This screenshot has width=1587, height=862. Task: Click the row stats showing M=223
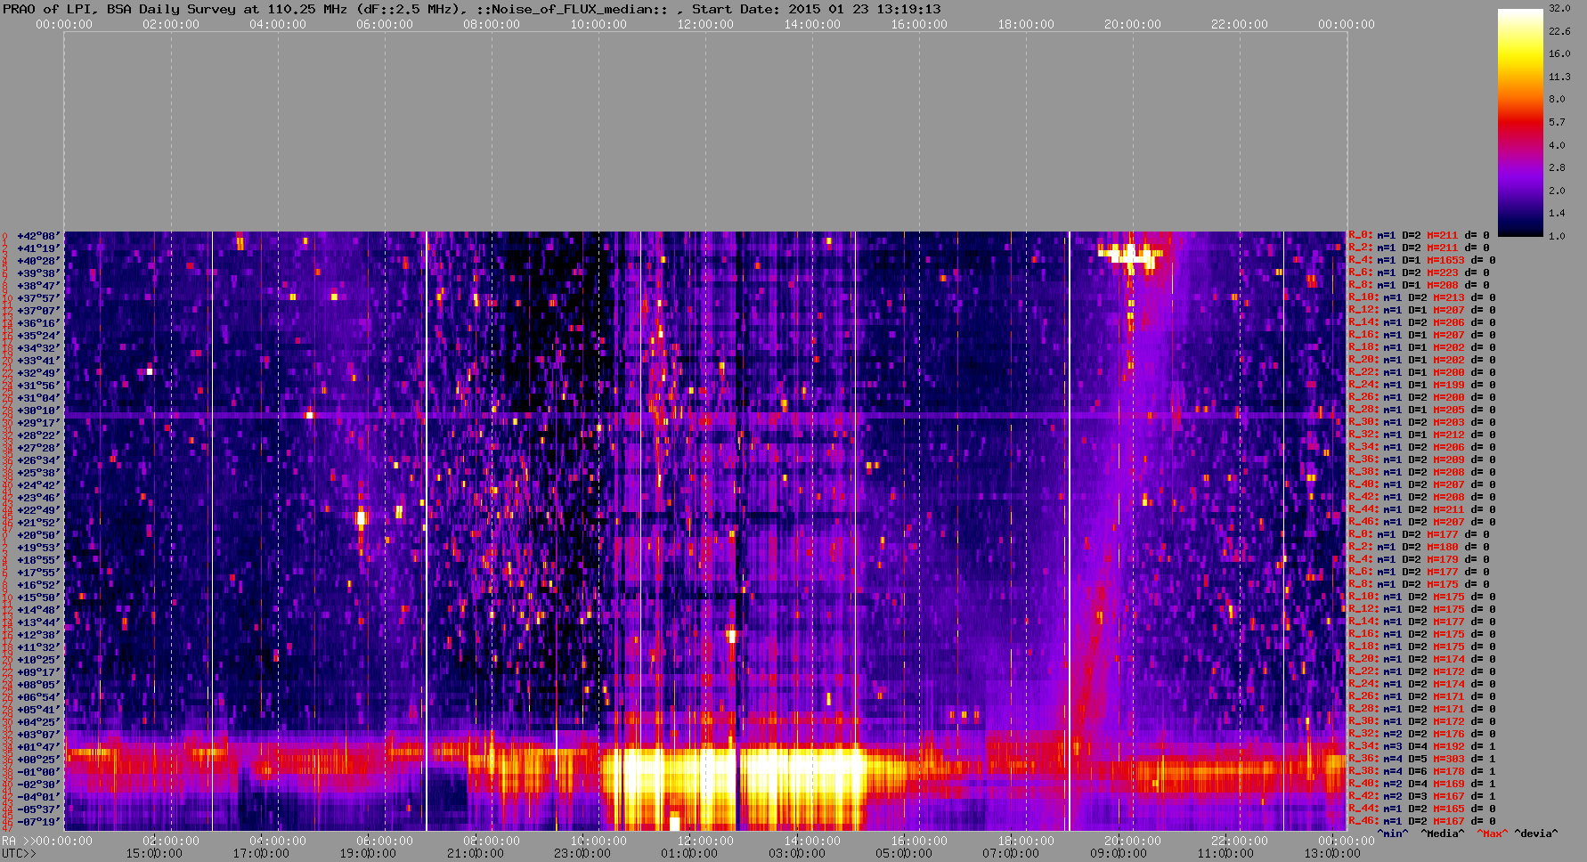(x=1422, y=273)
